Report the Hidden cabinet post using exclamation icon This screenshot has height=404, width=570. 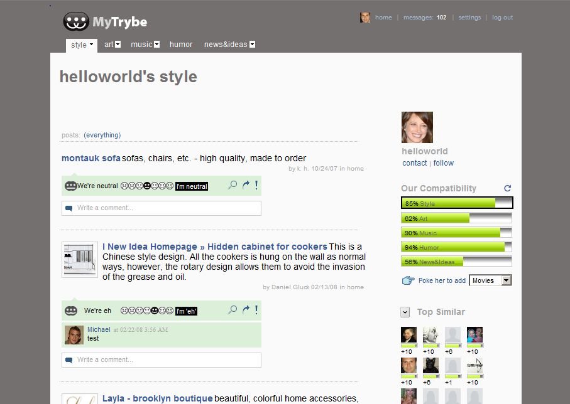click(256, 310)
